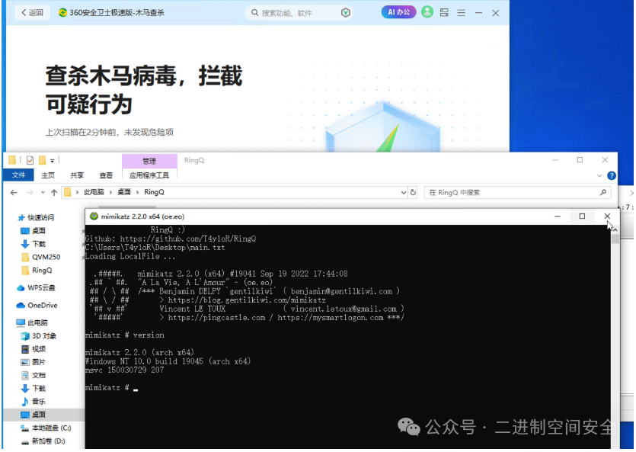636x452 pixels.
Task: Click the new folder quick access icon
Action: tap(42, 160)
